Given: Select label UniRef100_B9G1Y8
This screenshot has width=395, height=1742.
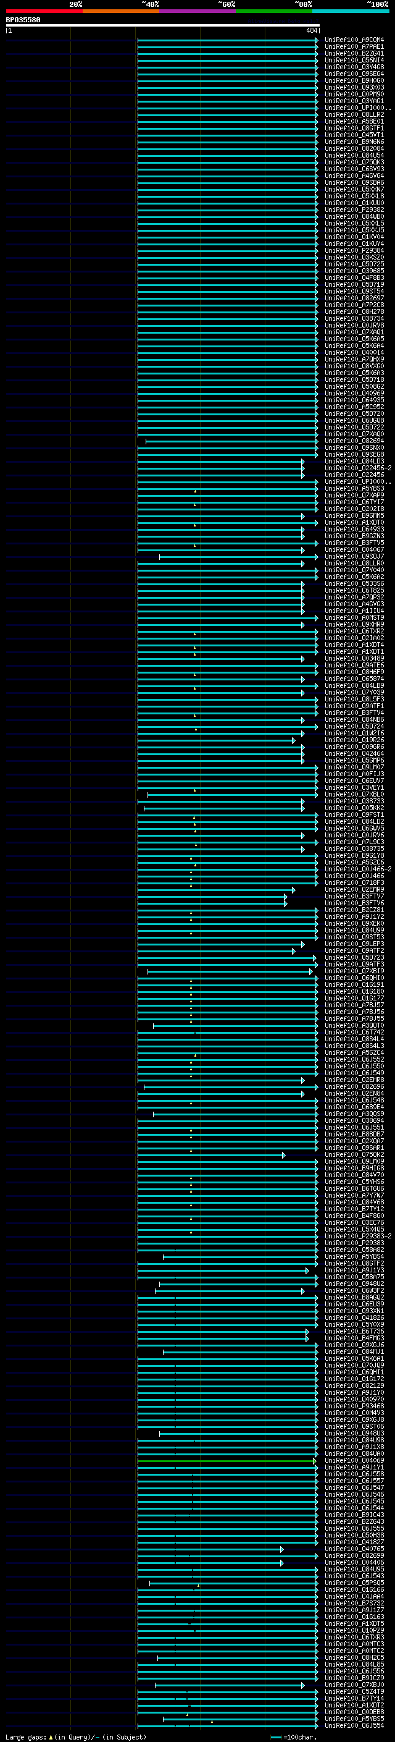Looking at the screenshot, I should pos(354,855).
